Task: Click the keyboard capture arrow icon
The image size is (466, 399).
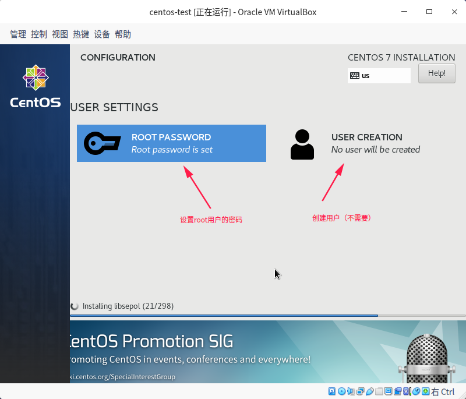Action: tap(426, 391)
